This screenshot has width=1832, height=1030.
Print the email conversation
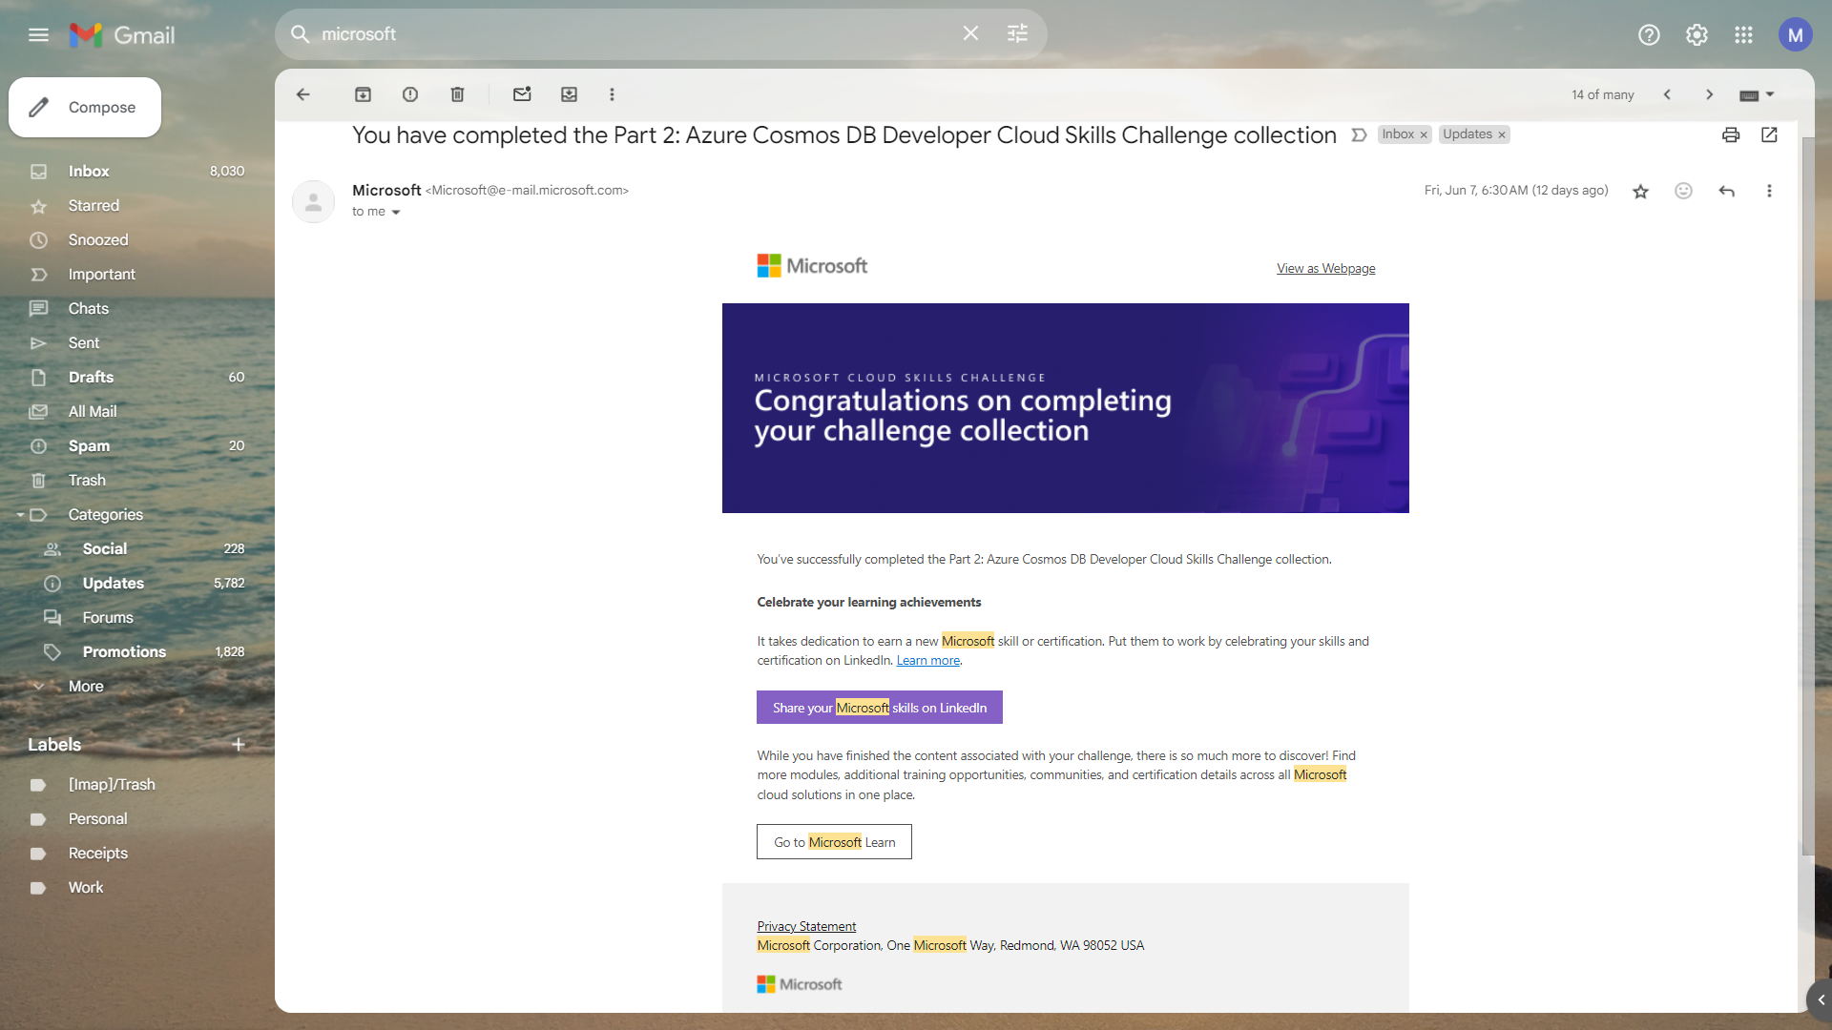point(1730,134)
